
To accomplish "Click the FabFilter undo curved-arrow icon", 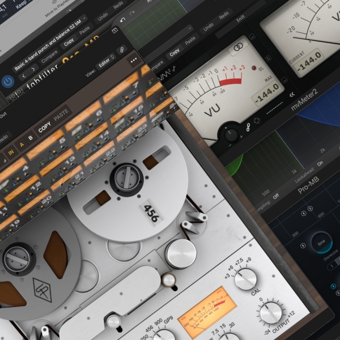I will [123, 20].
